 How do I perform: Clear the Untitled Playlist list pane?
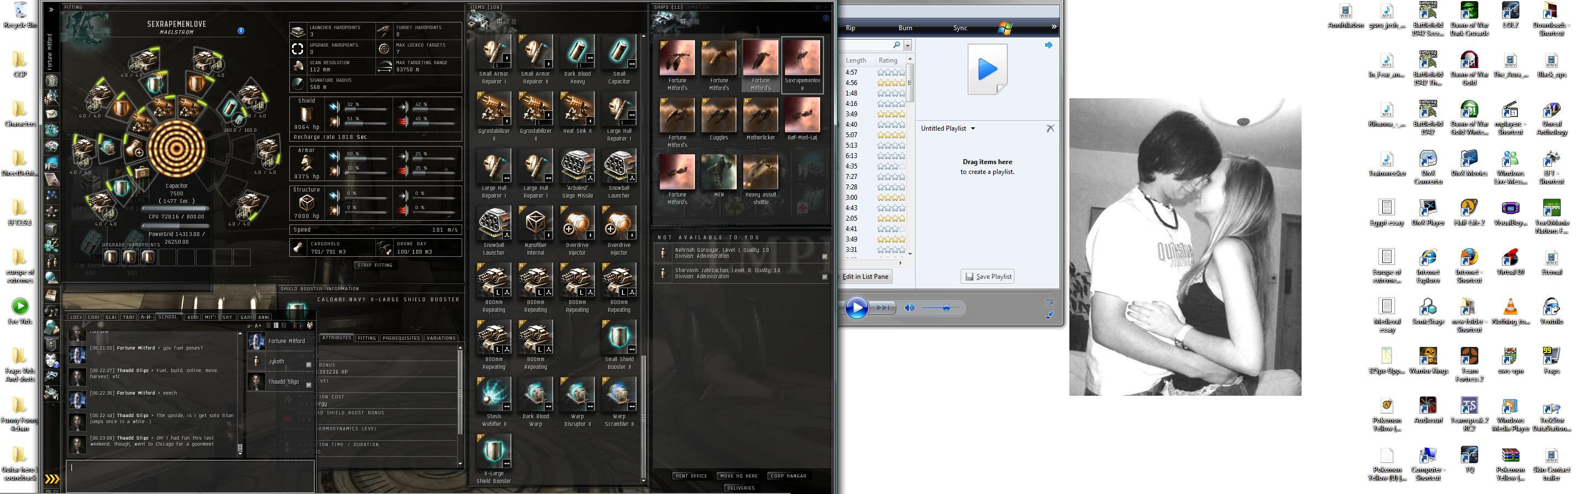pos(1050,128)
